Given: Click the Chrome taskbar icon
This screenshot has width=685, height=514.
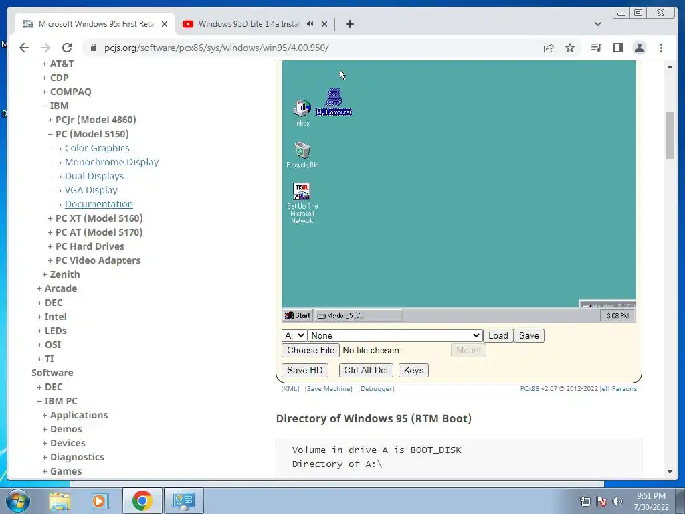Looking at the screenshot, I should click(x=142, y=501).
